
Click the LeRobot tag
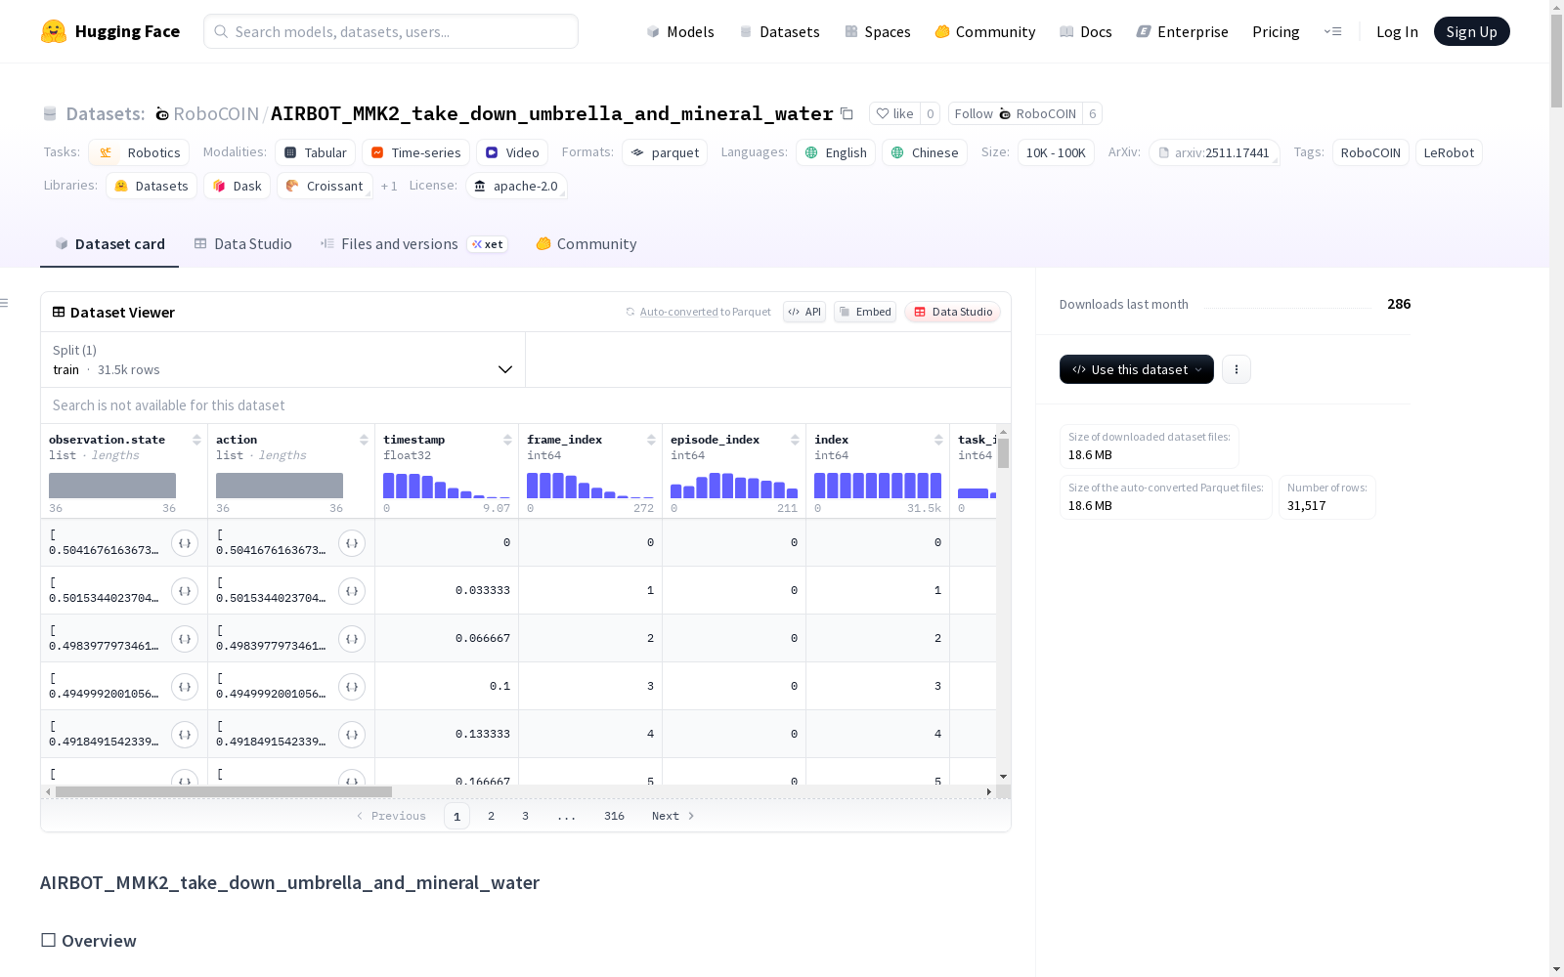1449,152
